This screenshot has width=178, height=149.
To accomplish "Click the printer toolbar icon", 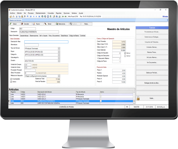I will pyautogui.click(x=59, y=17).
